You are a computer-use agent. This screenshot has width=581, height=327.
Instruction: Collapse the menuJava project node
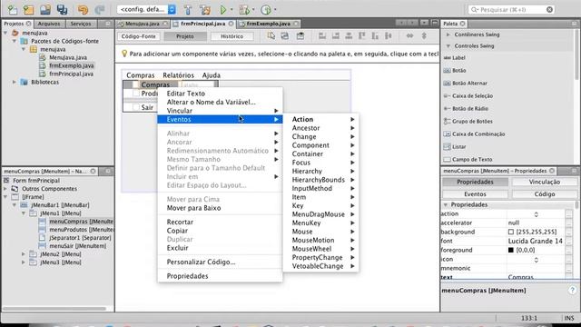(5, 33)
